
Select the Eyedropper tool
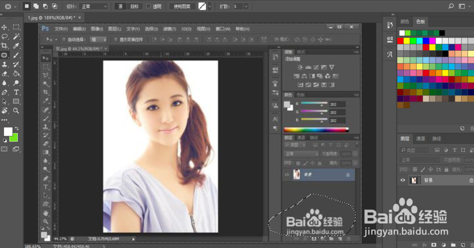pyautogui.click(x=16, y=46)
